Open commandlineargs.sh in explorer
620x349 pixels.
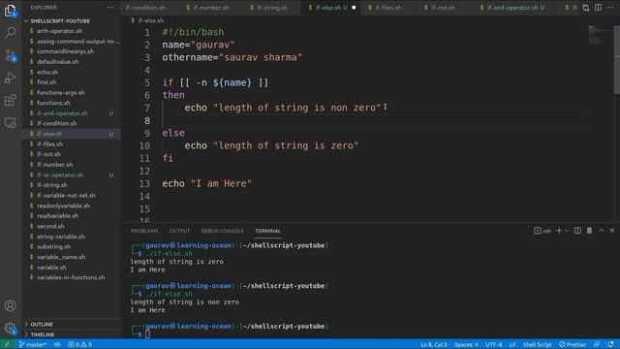[x=65, y=51]
